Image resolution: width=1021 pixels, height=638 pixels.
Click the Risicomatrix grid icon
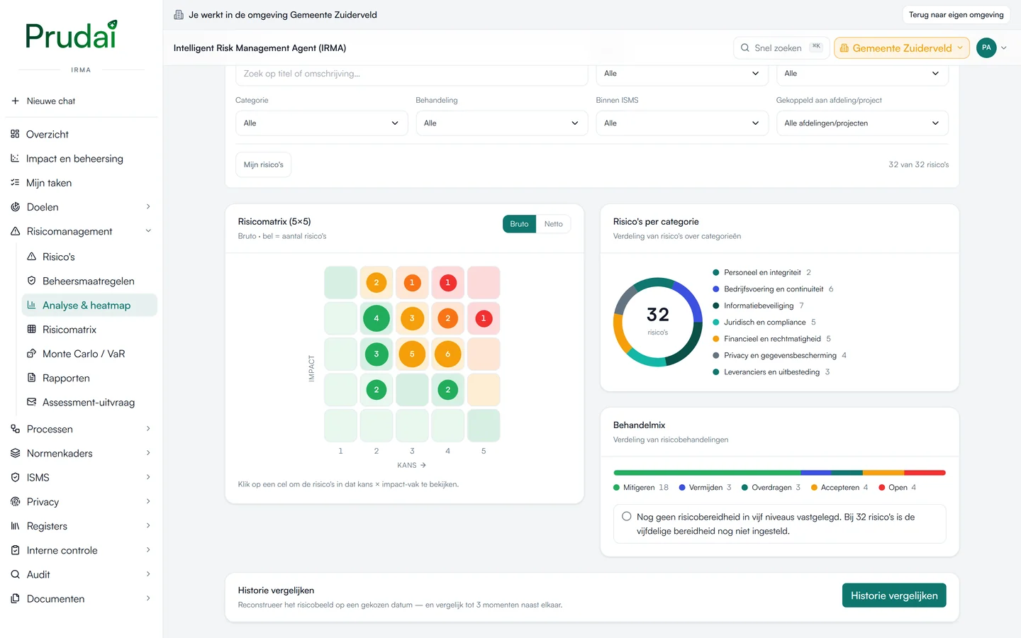point(31,329)
